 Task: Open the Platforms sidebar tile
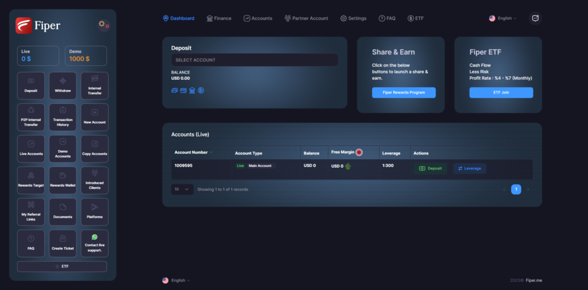(x=95, y=211)
